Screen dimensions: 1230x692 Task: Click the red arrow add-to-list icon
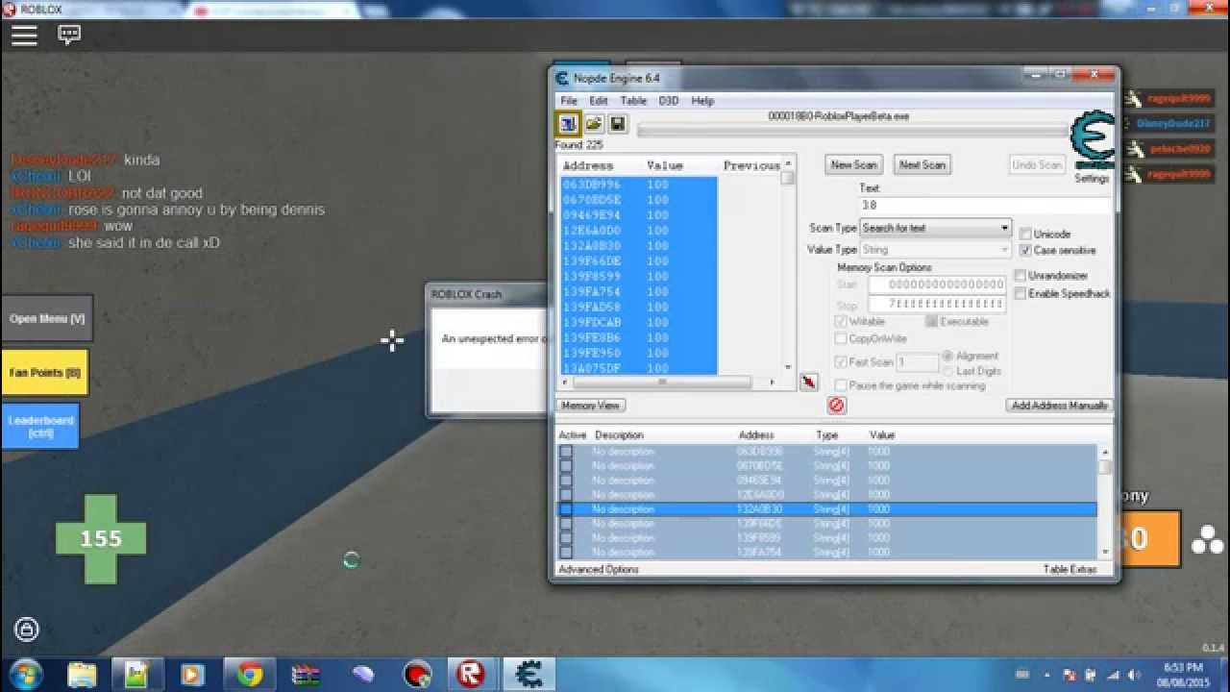[809, 382]
